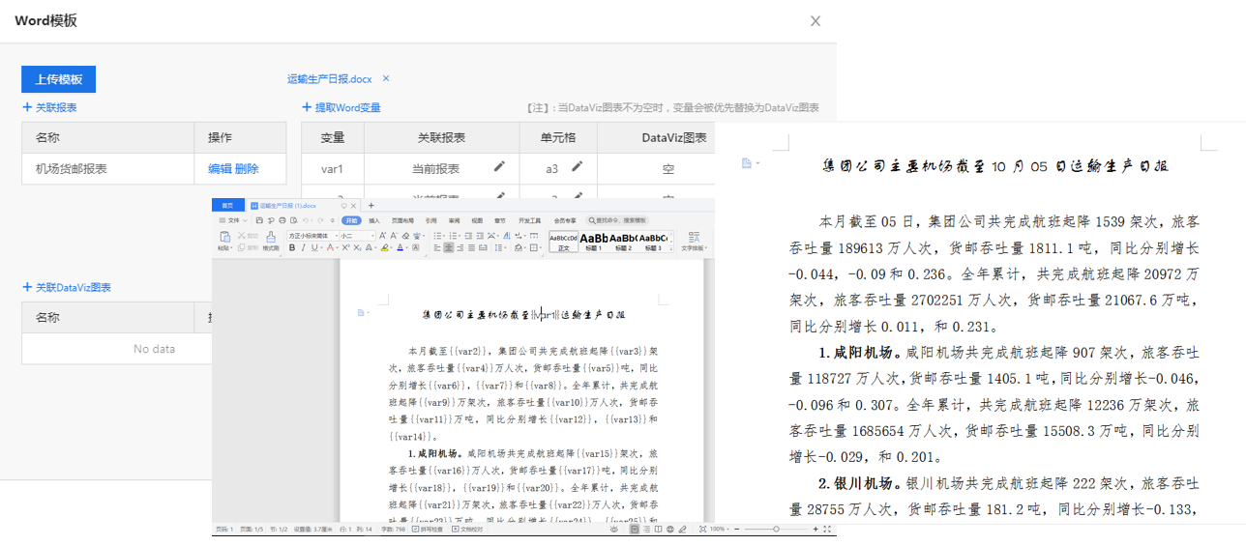
Task: Remove uploaded file 运输生产日报.docx with the x
Action: click(386, 78)
